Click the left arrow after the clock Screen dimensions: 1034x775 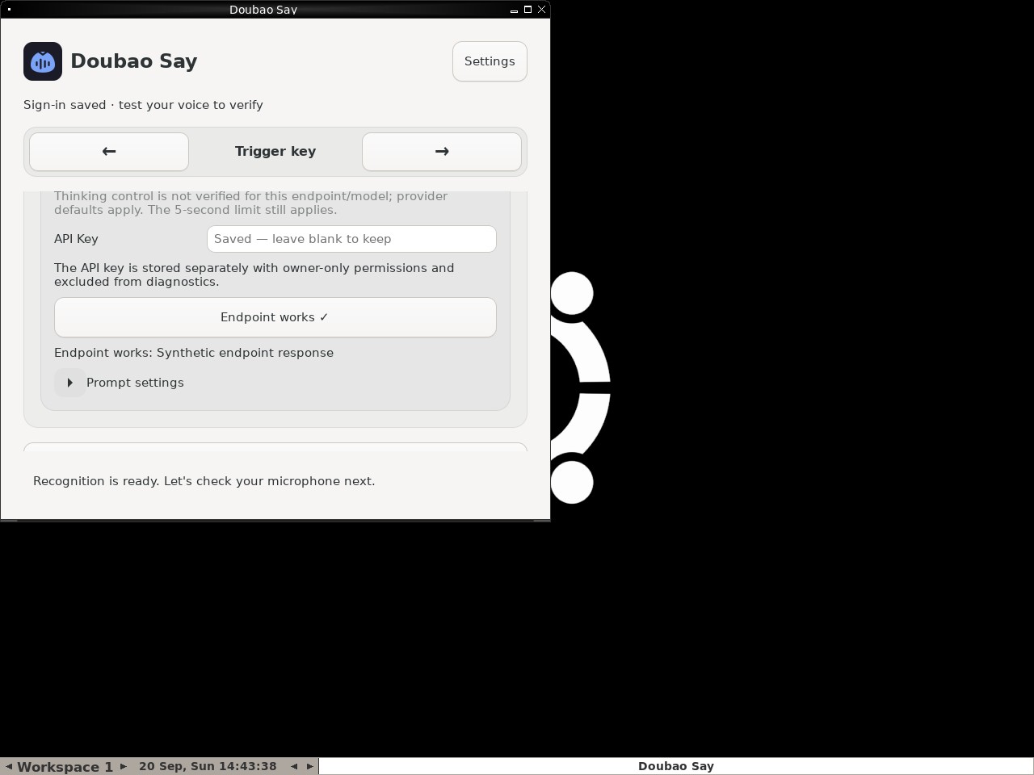[294, 766]
